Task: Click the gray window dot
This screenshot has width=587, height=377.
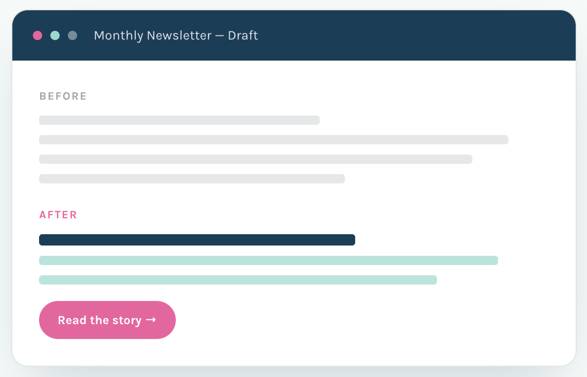Action: pyautogui.click(x=72, y=35)
